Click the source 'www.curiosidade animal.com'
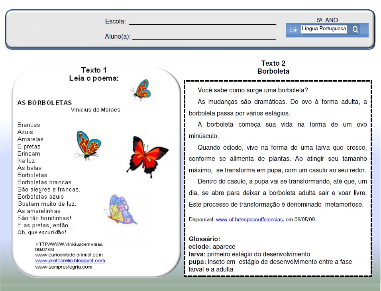This screenshot has width=381, height=291. (69, 255)
